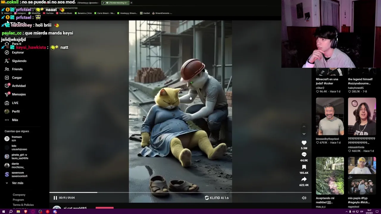
Task: Open the Para ti feed
Action: [x=17, y=44]
